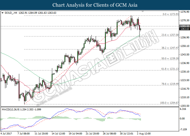Click the 6 Jul 2017 date label

(6, 134)
